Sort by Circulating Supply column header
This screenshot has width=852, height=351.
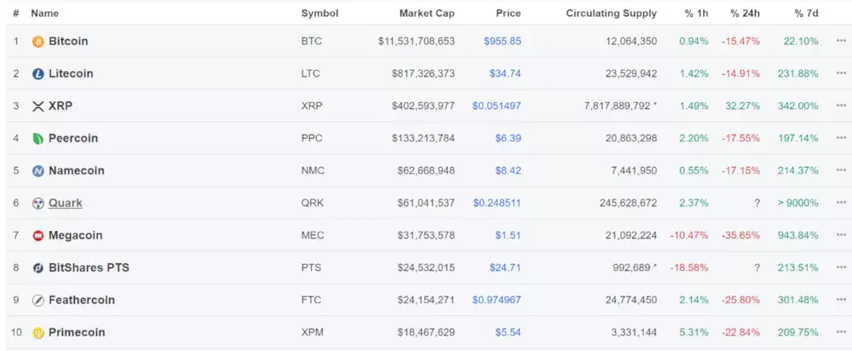coord(611,13)
